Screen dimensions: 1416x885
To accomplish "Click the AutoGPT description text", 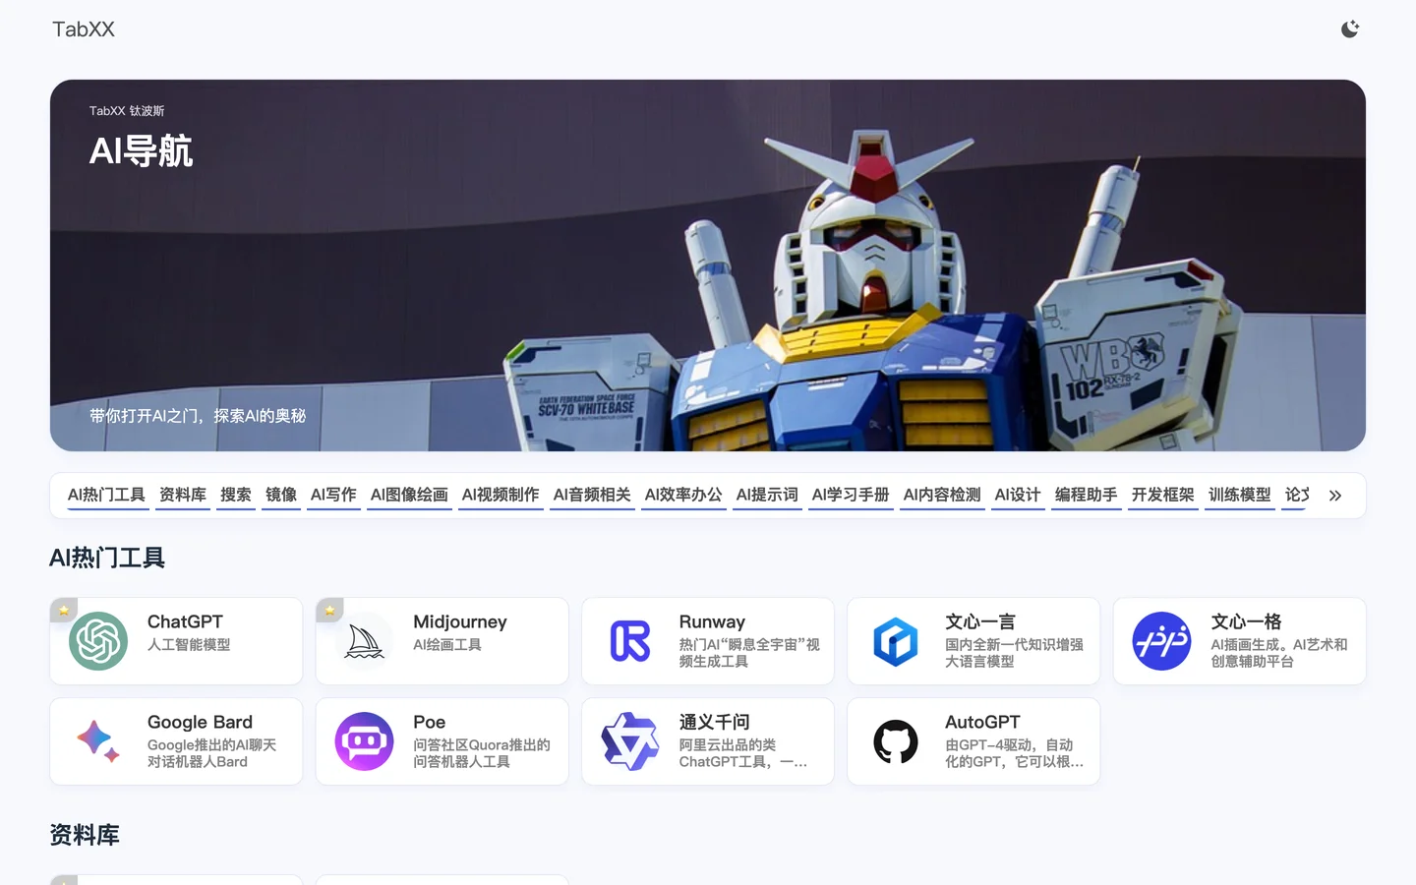I will coord(1014,753).
